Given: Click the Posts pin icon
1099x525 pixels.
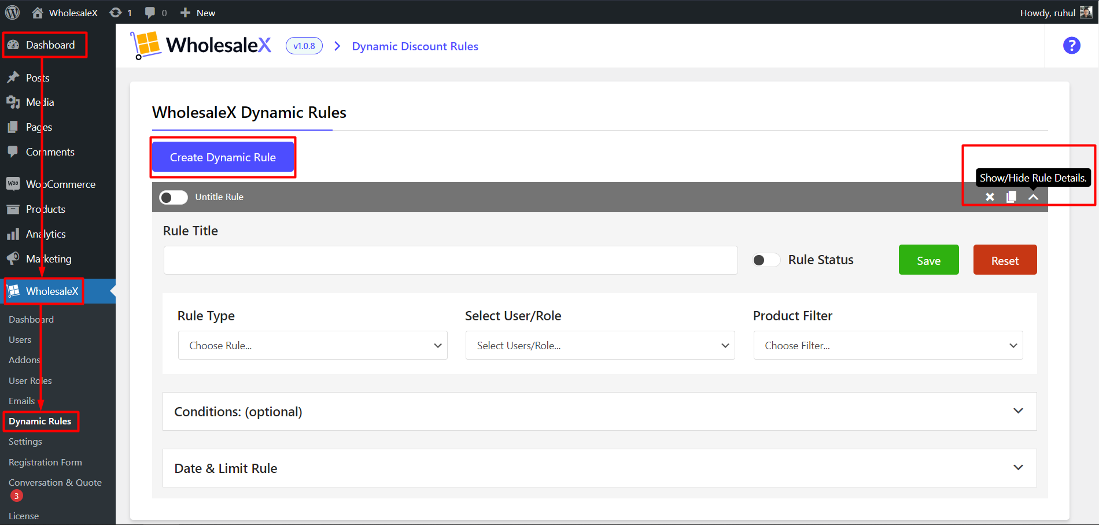Looking at the screenshot, I should point(13,77).
